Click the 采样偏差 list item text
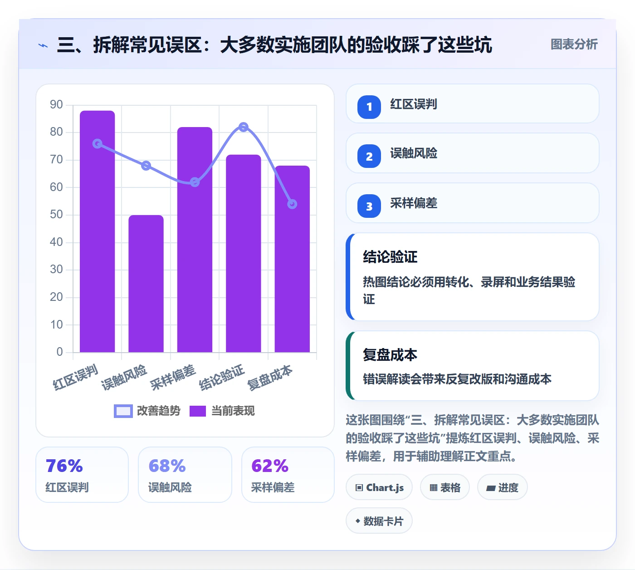Image resolution: width=635 pixels, height=570 pixels. [x=414, y=203]
